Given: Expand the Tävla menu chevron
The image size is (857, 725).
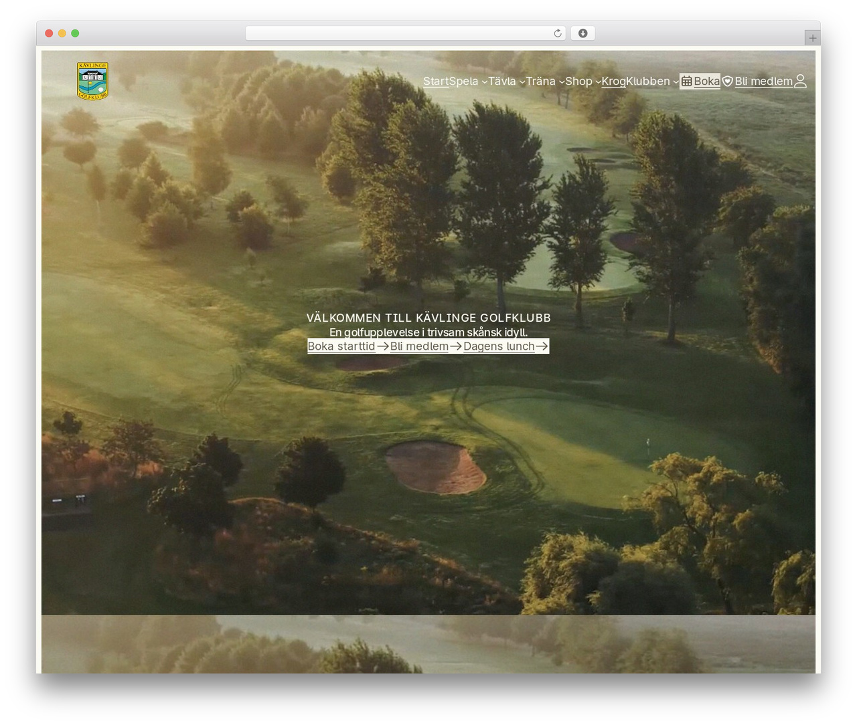Looking at the screenshot, I should [x=522, y=82].
